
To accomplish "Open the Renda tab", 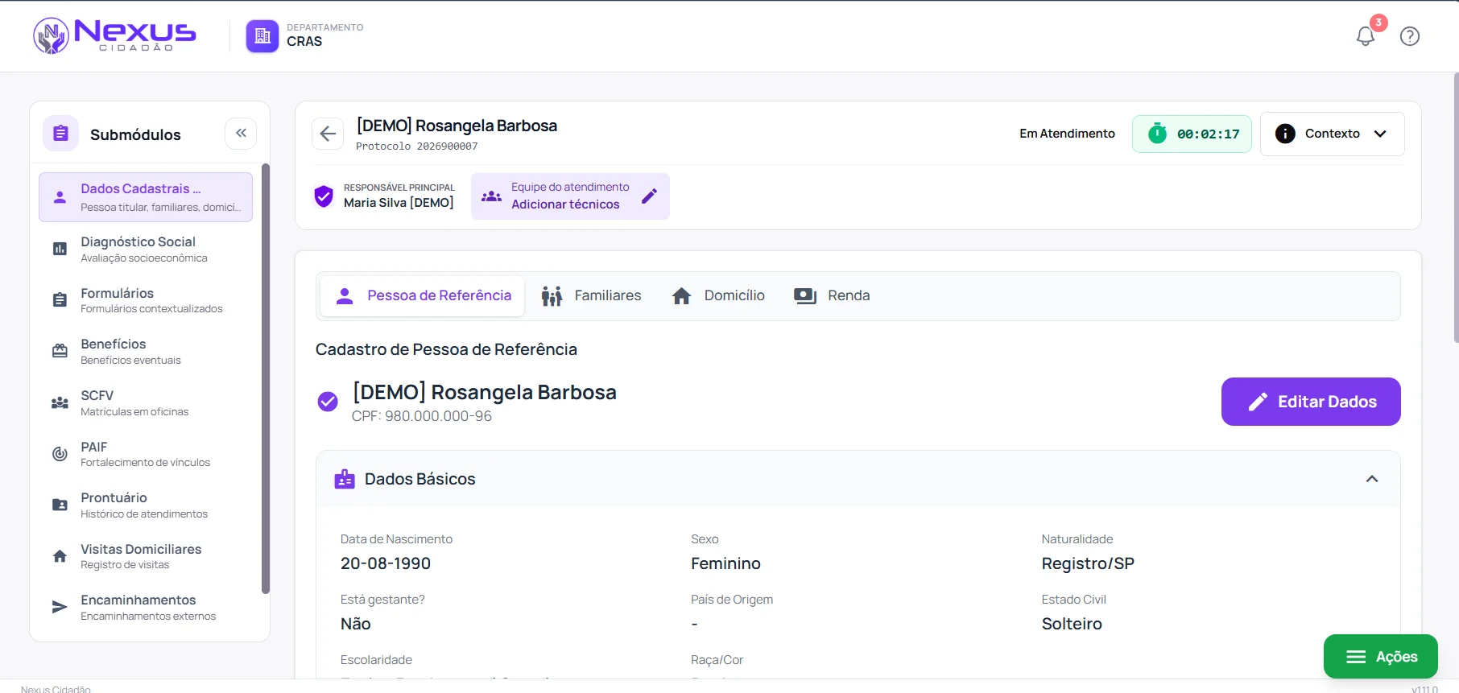I will pyautogui.click(x=832, y=296).
